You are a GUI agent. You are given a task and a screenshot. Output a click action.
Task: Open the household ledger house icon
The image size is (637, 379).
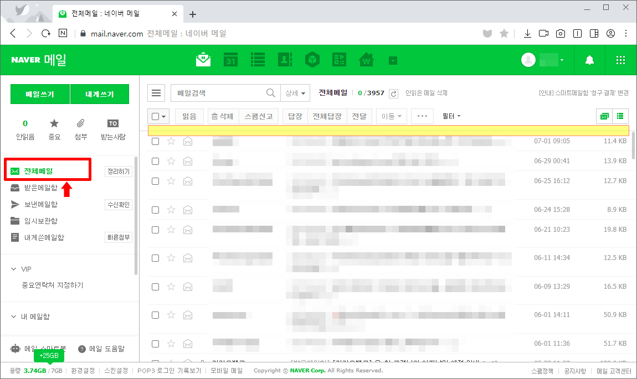(367, 60)
